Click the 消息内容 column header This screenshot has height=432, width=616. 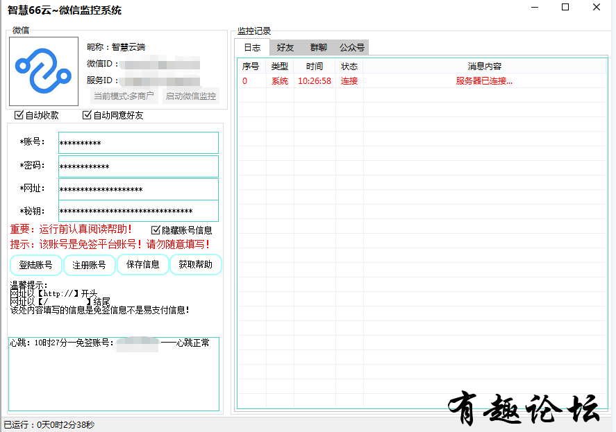485,67
